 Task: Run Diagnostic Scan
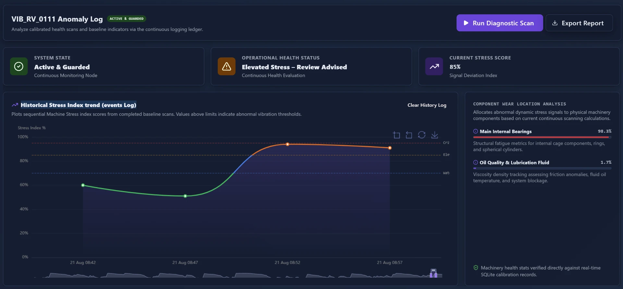[500, 23]
